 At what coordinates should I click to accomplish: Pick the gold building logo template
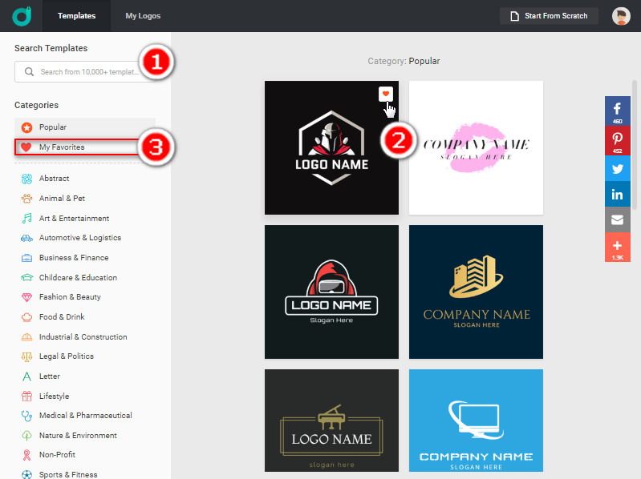476,292
